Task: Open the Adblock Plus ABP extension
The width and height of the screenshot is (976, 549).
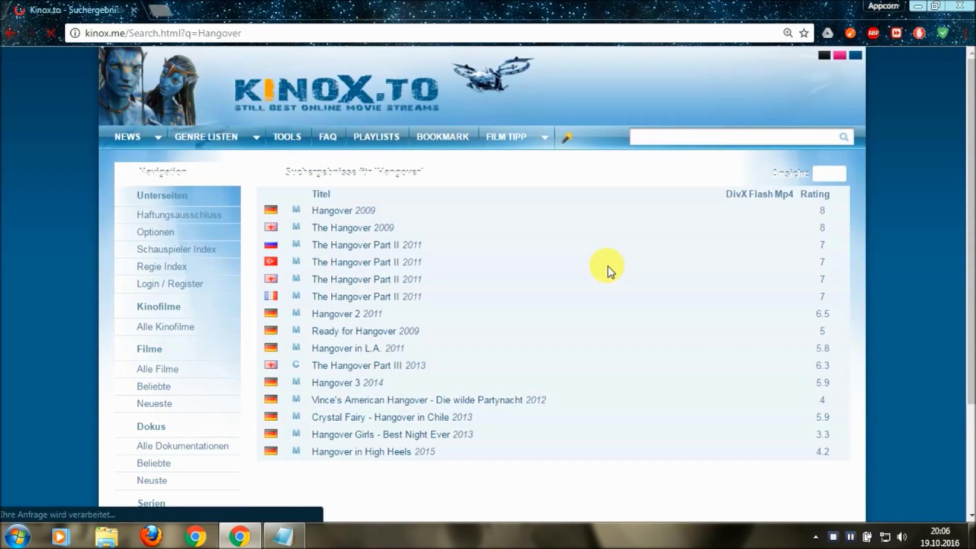Action: coord(874,34)
